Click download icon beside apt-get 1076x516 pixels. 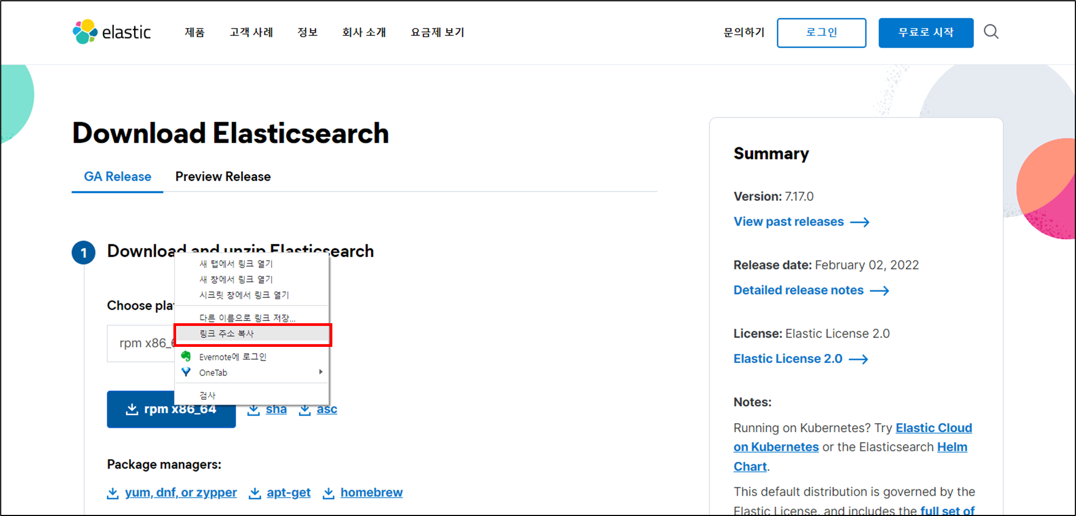[255, 493]
